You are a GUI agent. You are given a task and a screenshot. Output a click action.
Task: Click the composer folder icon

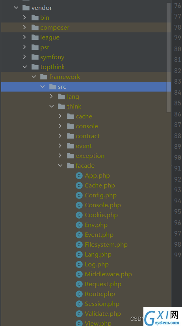pyautogui.click(x=35, y=28)
